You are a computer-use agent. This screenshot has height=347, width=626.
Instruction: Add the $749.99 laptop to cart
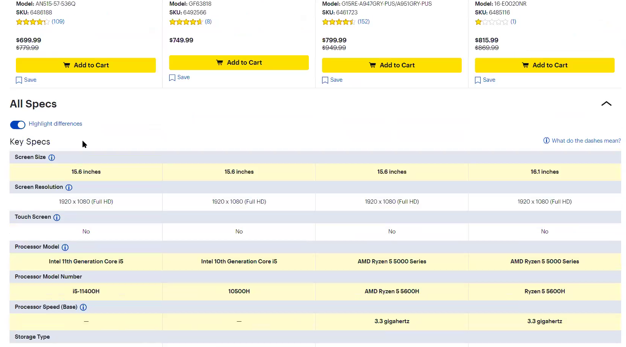pyautogui.click(x=239, y=62)
